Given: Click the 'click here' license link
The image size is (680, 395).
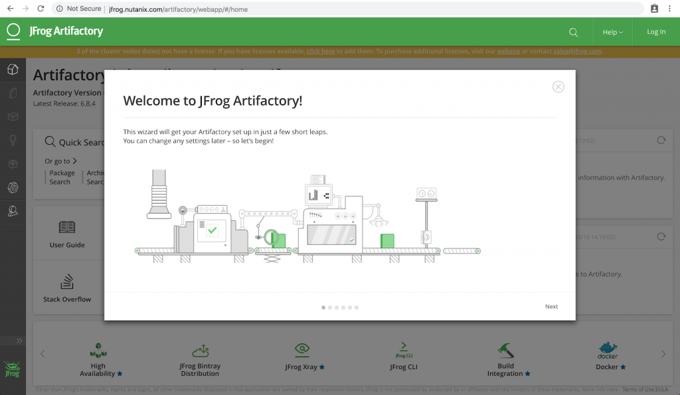Looking at the screenshot, I should 321,51.
